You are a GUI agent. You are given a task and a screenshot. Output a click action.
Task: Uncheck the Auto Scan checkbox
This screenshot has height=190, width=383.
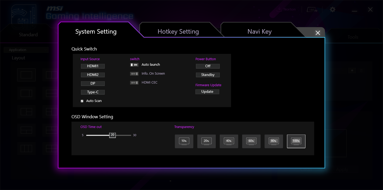click(x=82, y=101)
